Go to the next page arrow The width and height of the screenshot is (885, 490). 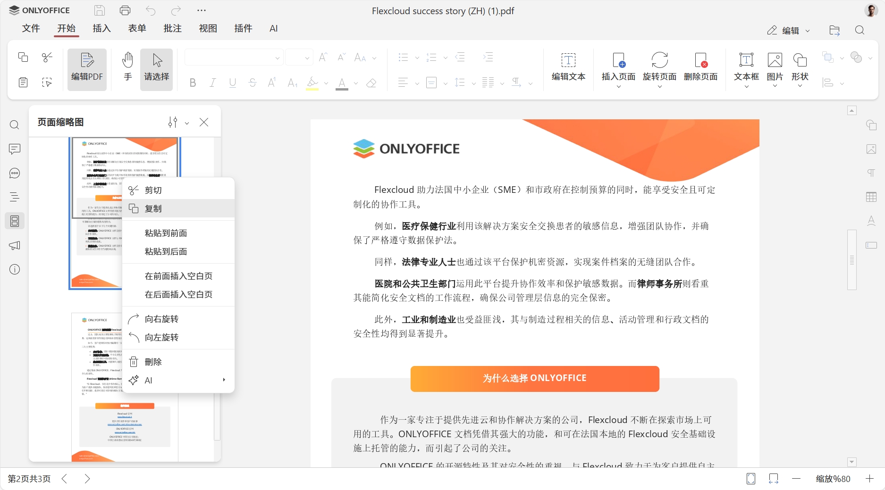pos(87,479)
